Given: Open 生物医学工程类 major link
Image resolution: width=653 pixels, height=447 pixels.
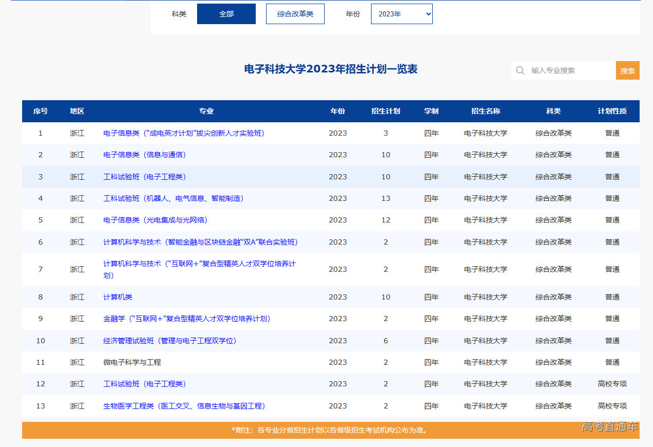Looking at the screenshot, I should [x=183, y=406].
